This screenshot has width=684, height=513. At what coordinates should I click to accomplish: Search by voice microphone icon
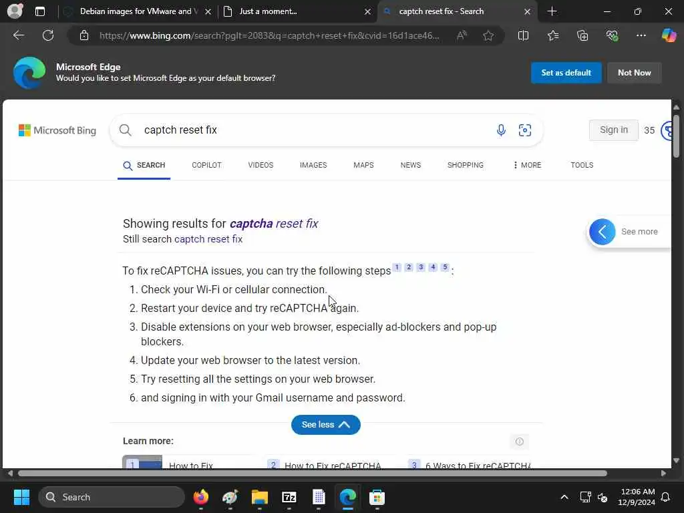tap(501, 130)
